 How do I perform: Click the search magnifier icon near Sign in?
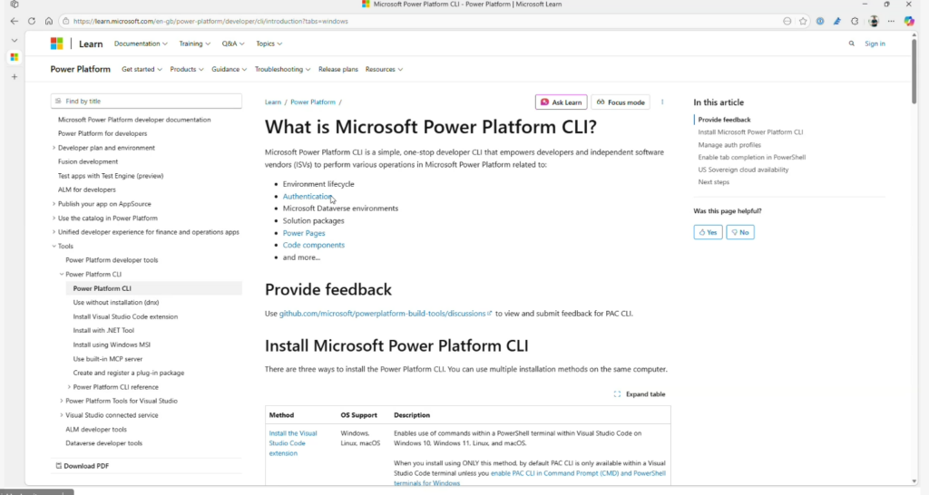click(x=851, y=44)
